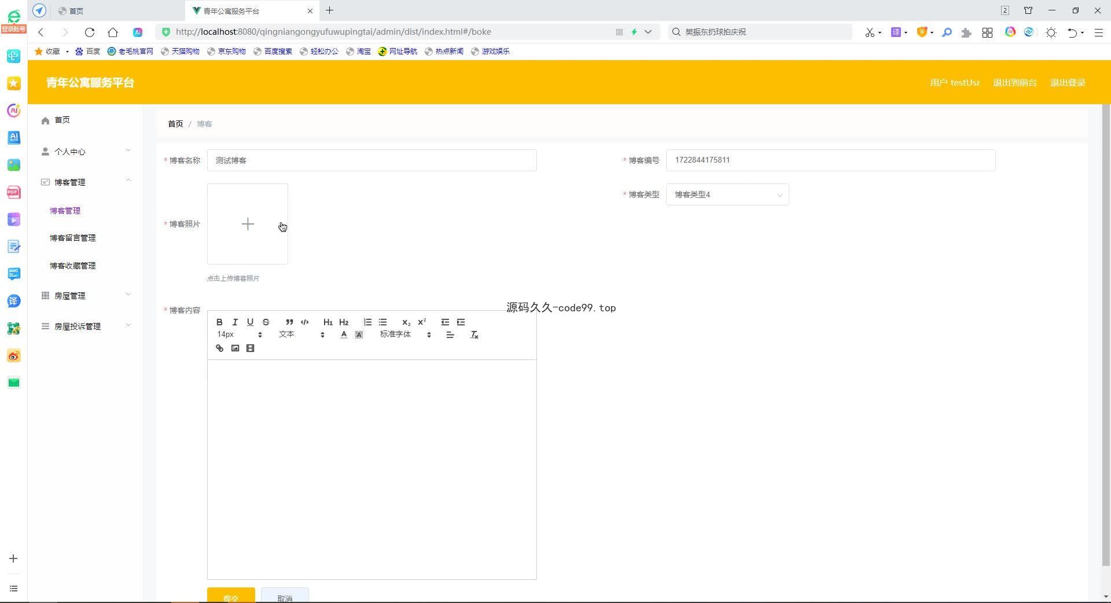1111x603 pixels.
Task: Open the browser main menu icon
Action: [x=1098, y=32]
